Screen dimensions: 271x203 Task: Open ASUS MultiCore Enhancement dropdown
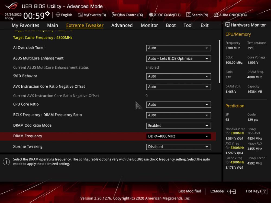[178, 58]
